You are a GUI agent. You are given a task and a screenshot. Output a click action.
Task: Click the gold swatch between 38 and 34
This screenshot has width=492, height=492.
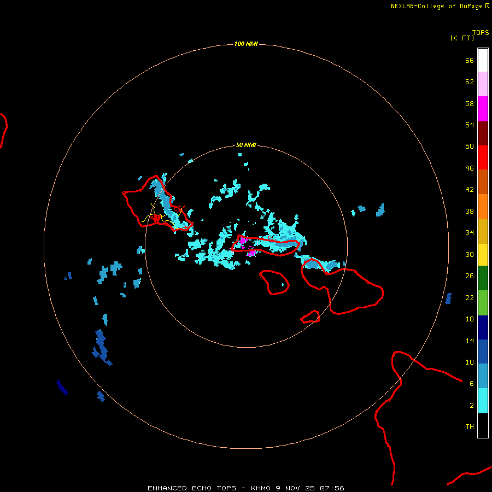coord(483,231)
